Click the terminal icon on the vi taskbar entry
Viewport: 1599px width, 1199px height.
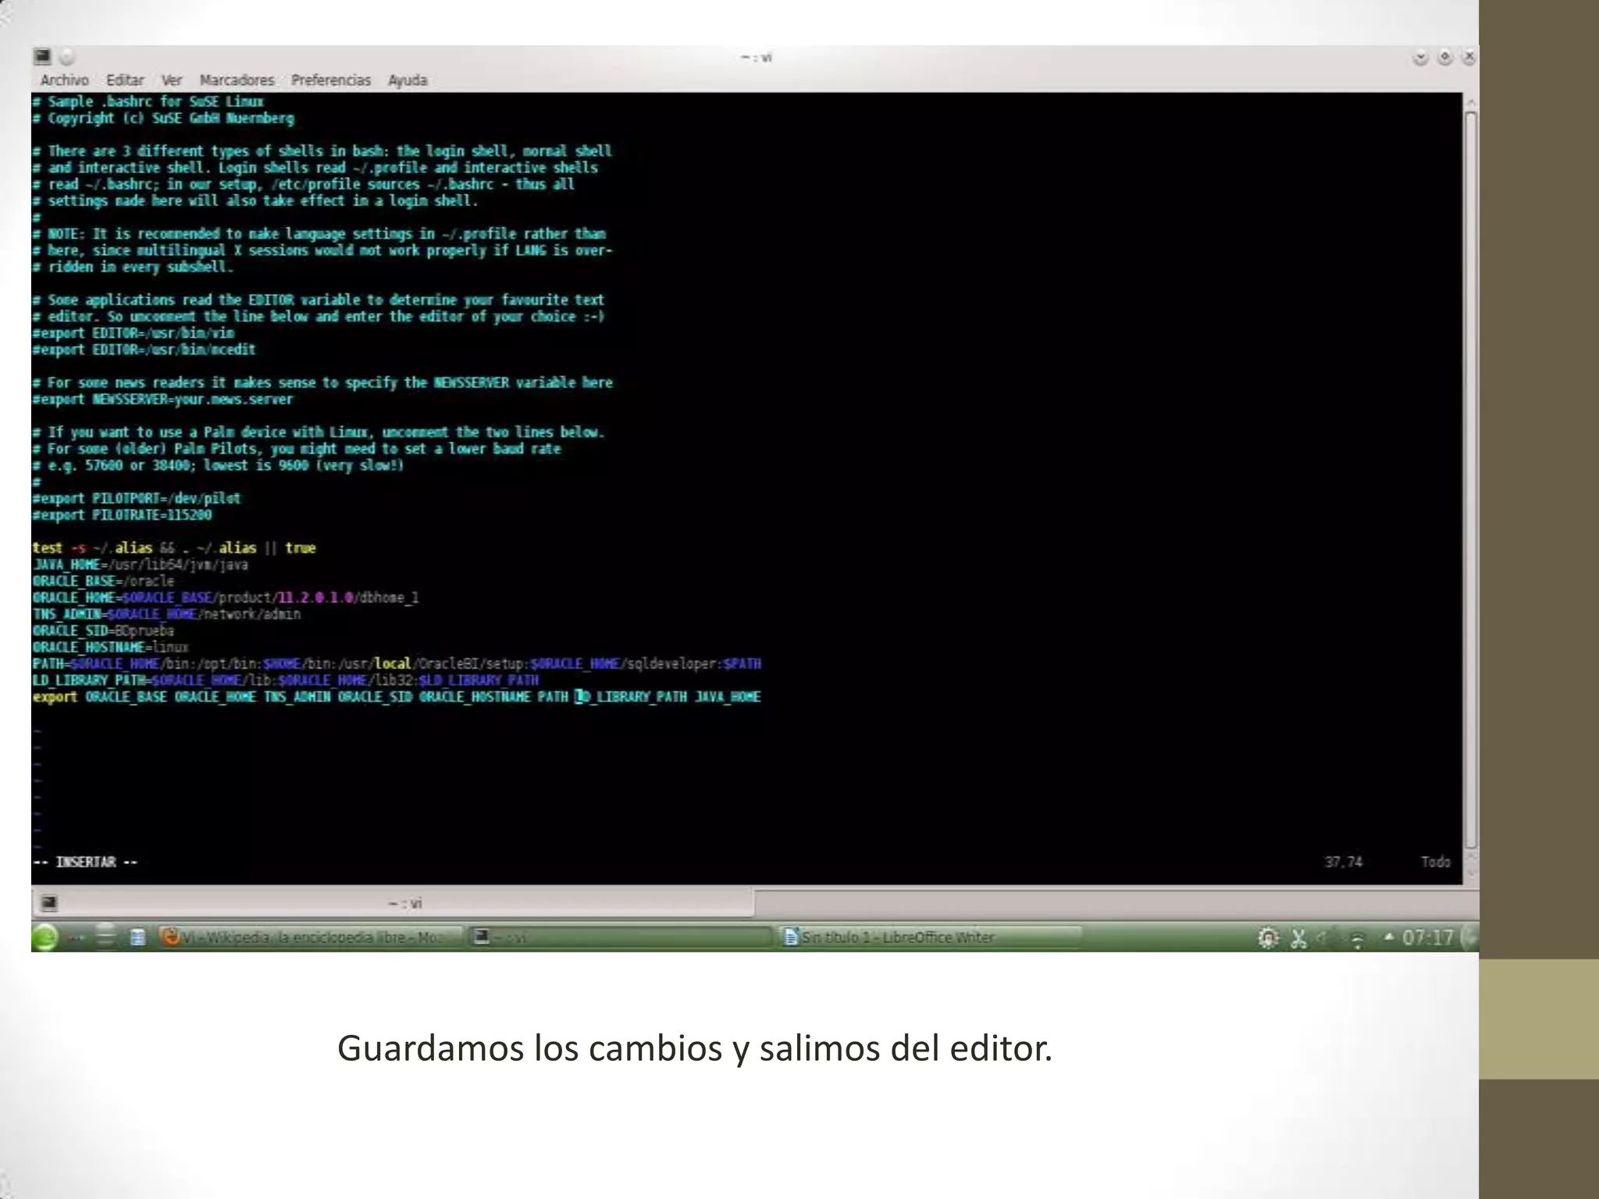click(x=482, y=937)
